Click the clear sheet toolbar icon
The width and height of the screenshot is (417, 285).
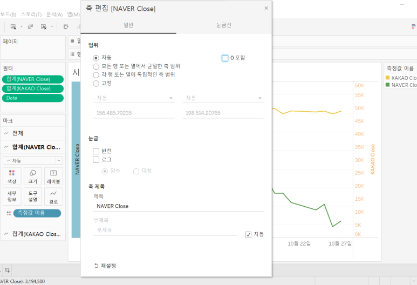[44, 26]
